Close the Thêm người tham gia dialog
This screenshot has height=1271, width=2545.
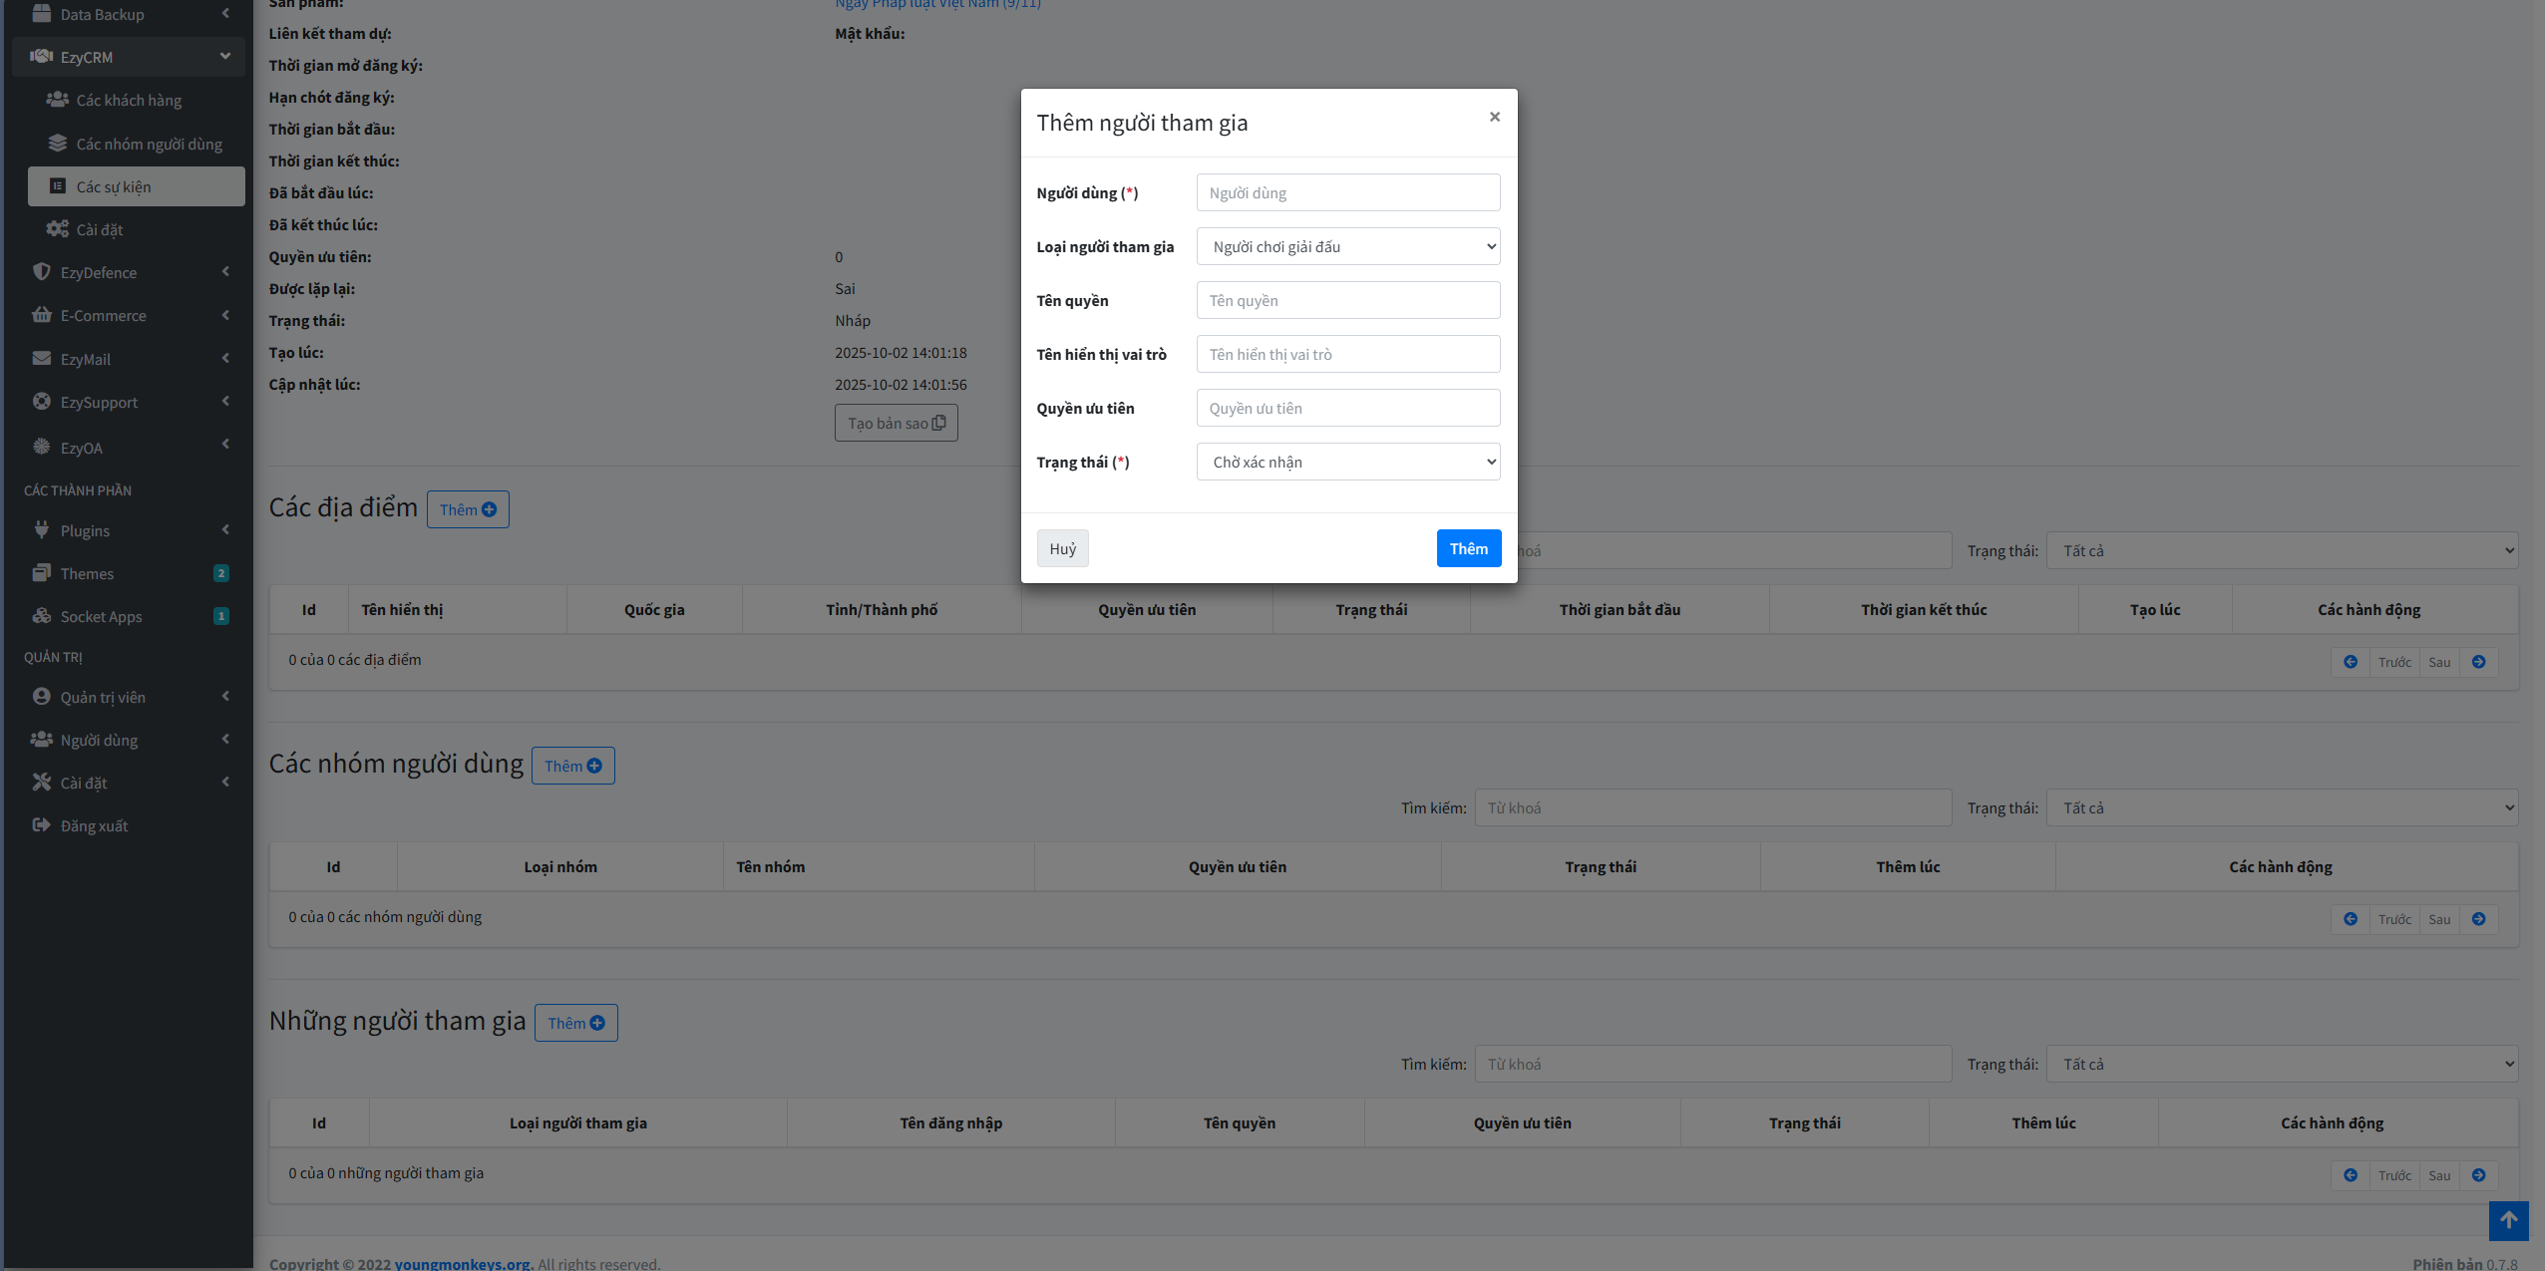pyautogui.click(x=1494, y=118)
